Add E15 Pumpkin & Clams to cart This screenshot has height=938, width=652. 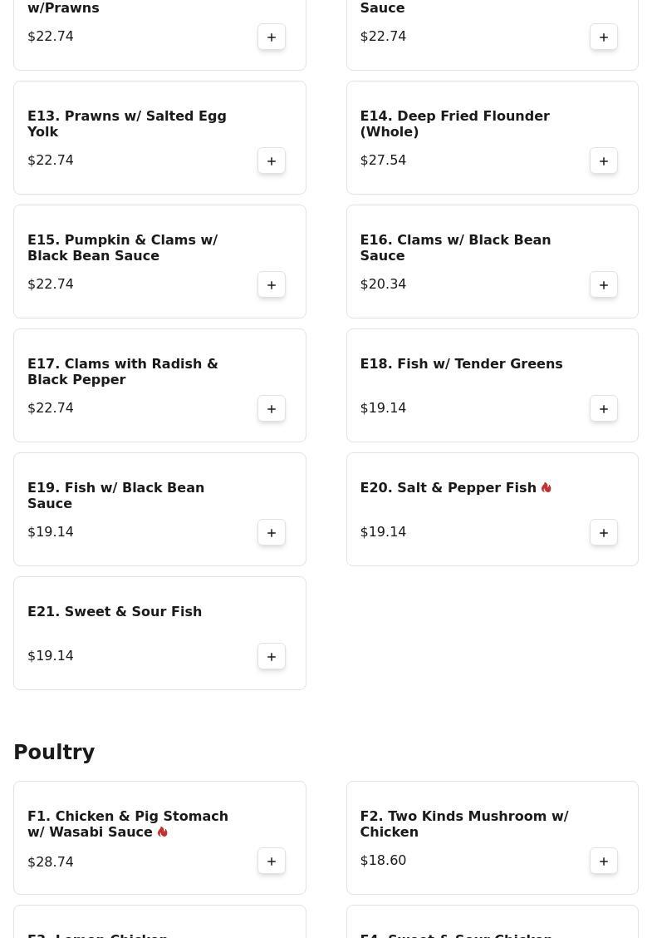(272, 284)
